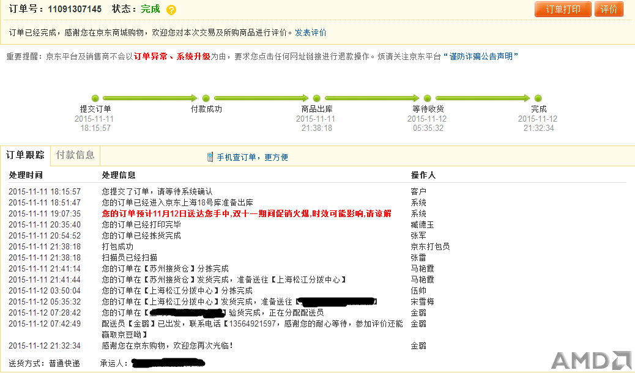Click the red 预计11月12日送达 notice row
635x373 pixels.
tap(247, 213)
